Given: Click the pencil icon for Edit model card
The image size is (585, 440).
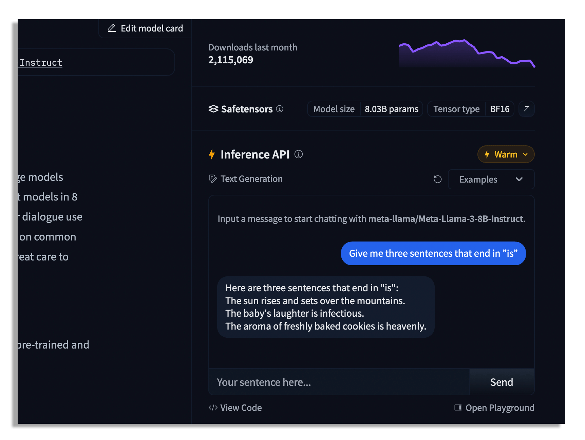Looking at the screenshot, I should coord(112,28).
